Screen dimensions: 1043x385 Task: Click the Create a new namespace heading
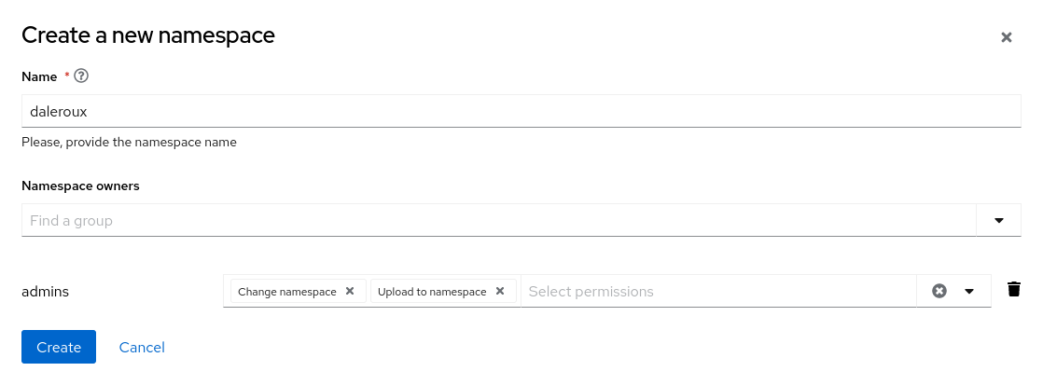147,35
